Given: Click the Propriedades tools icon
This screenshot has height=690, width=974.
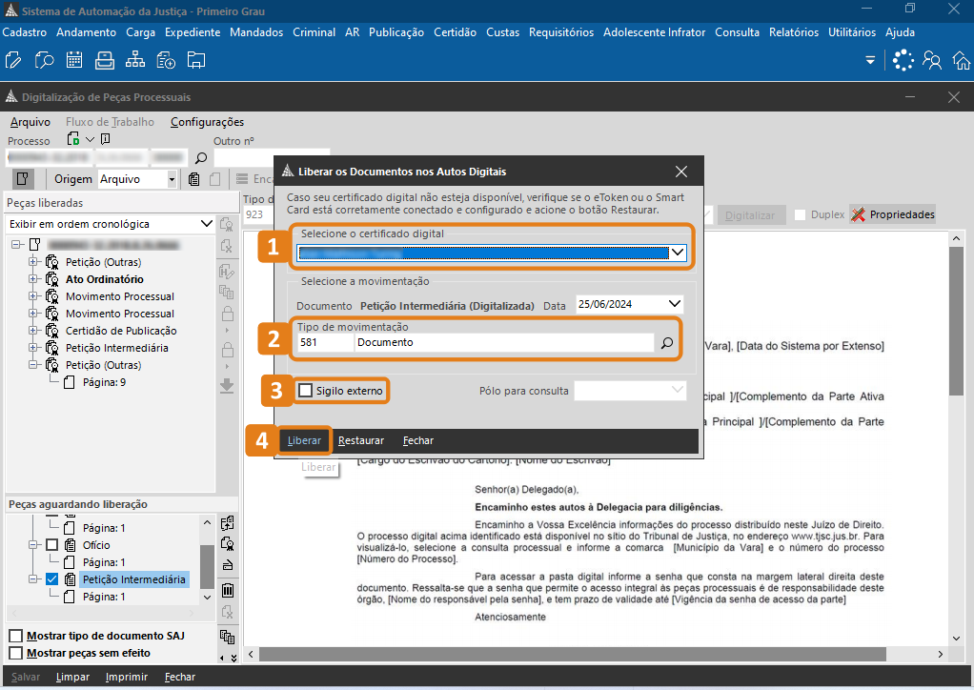Looking at the screenshot, I should [859, 214].
